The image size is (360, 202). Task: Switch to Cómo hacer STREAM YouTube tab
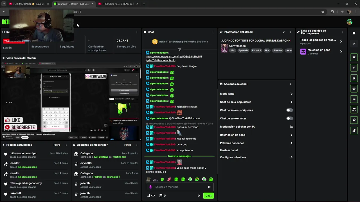[118, 4]
